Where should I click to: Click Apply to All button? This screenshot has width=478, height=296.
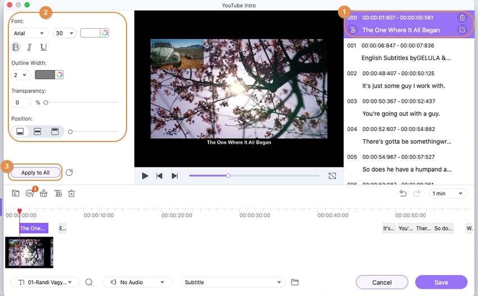pos(35,172)
